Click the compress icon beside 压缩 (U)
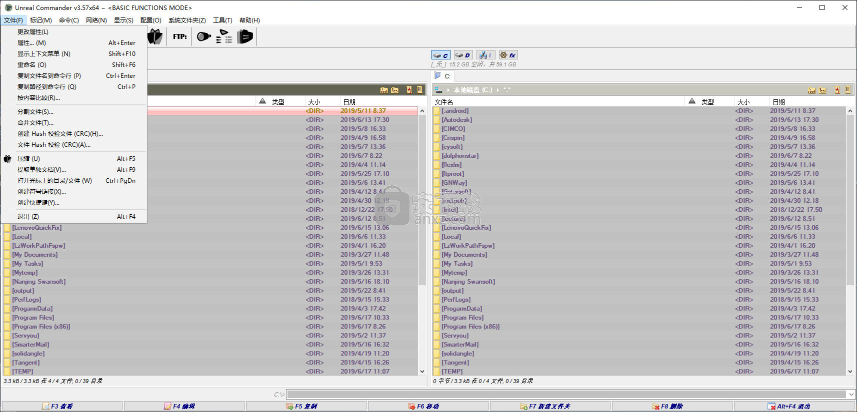 click(x=7, y=159)
